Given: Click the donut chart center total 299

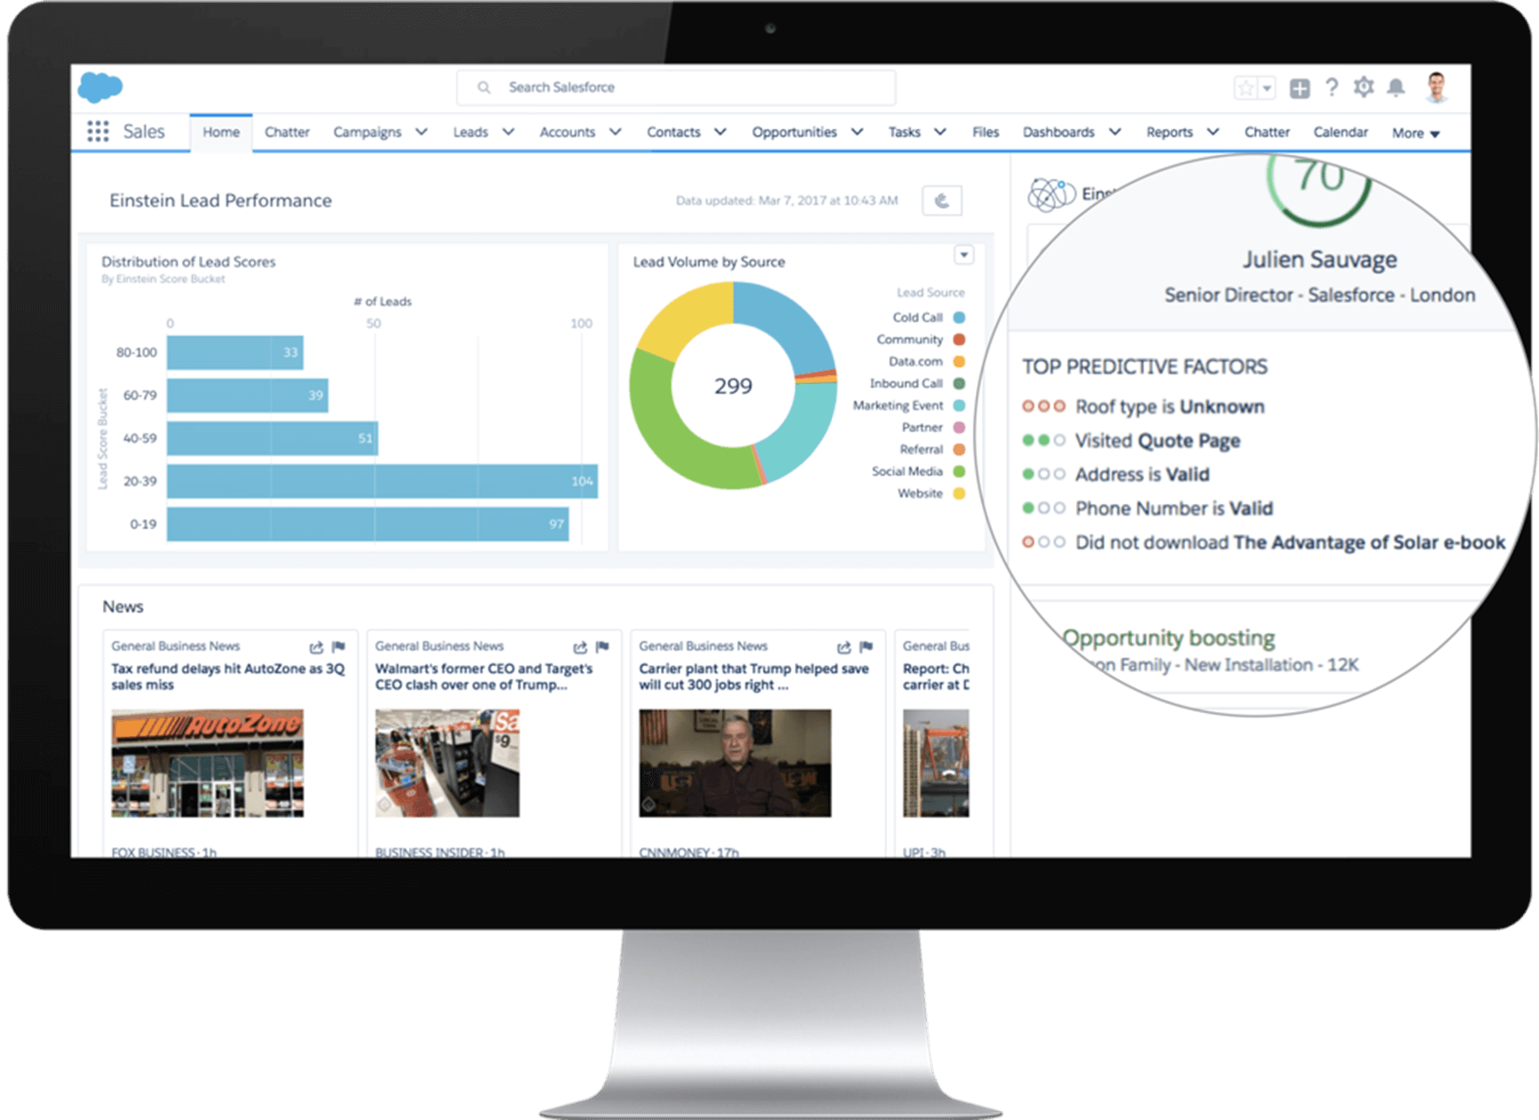Looking at the screenshot, I should coord(734,387).
